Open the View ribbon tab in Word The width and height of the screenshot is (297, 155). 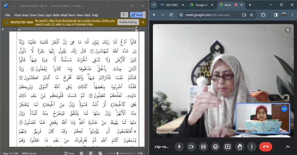point(79,15)
